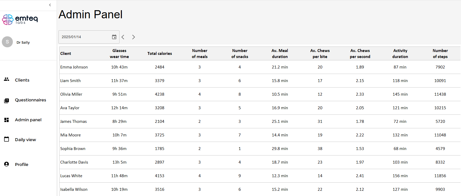The image size is (461, 196).
Task: Select client Lucas White
Action: click(x=71, y=176)
